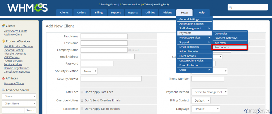
Task: Open the Payment Method dropdown
Action: click(x=210, y=92)
